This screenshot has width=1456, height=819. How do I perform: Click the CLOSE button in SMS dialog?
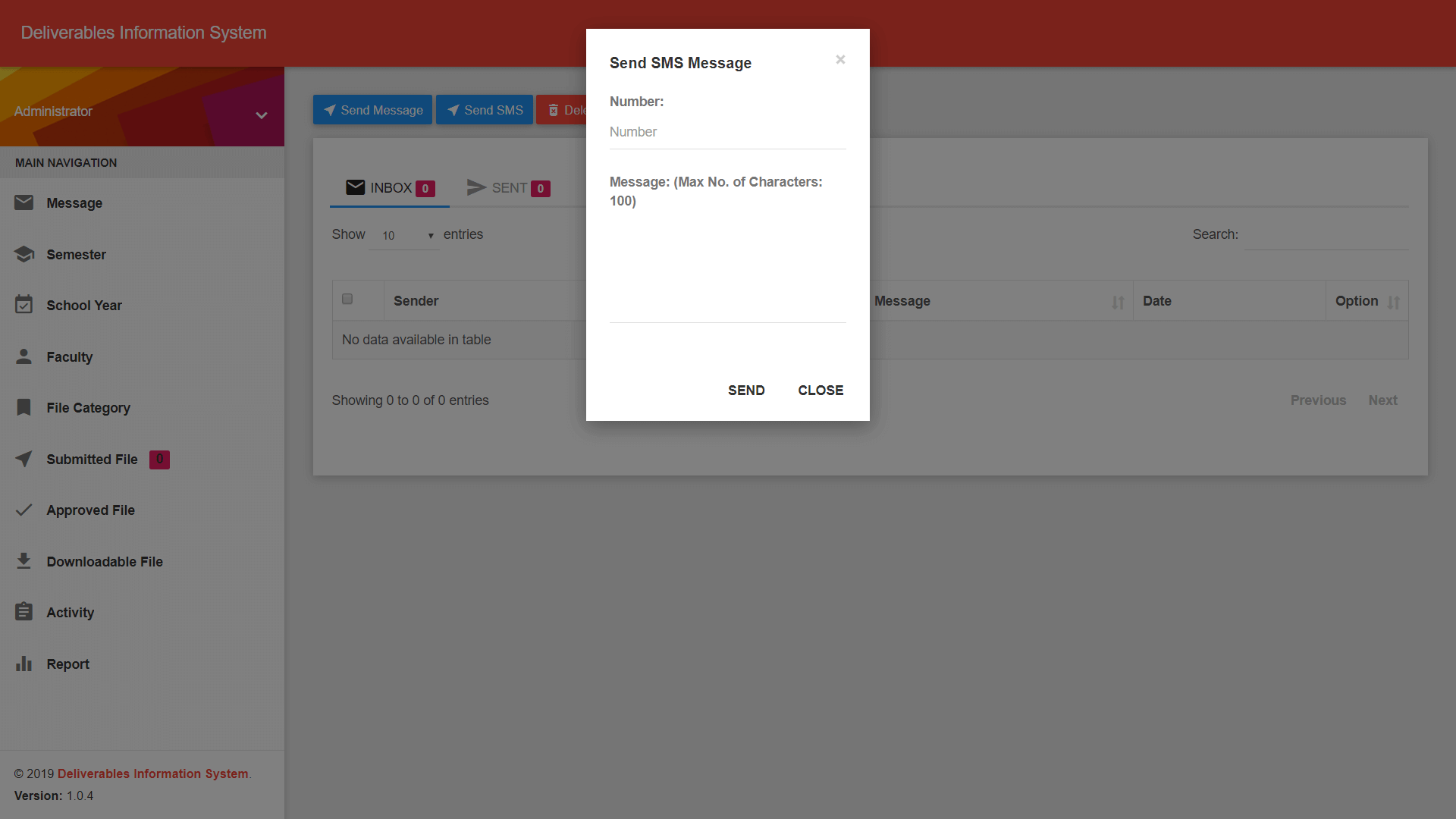[x=820, y=390]
